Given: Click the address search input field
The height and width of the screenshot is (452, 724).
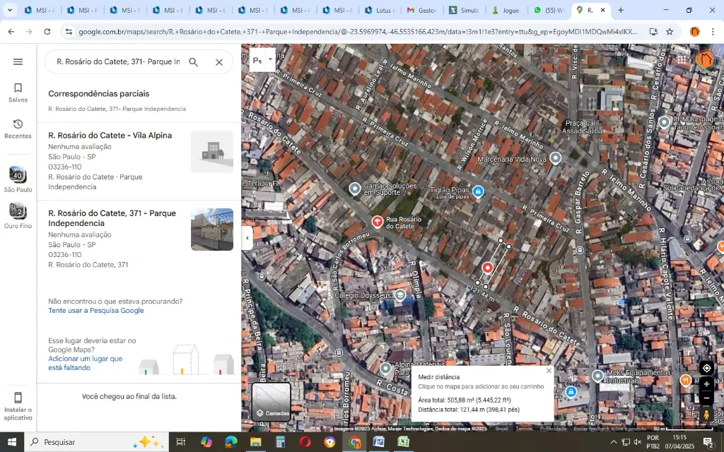Looking at the screenshot, I should tap(118, 62).
